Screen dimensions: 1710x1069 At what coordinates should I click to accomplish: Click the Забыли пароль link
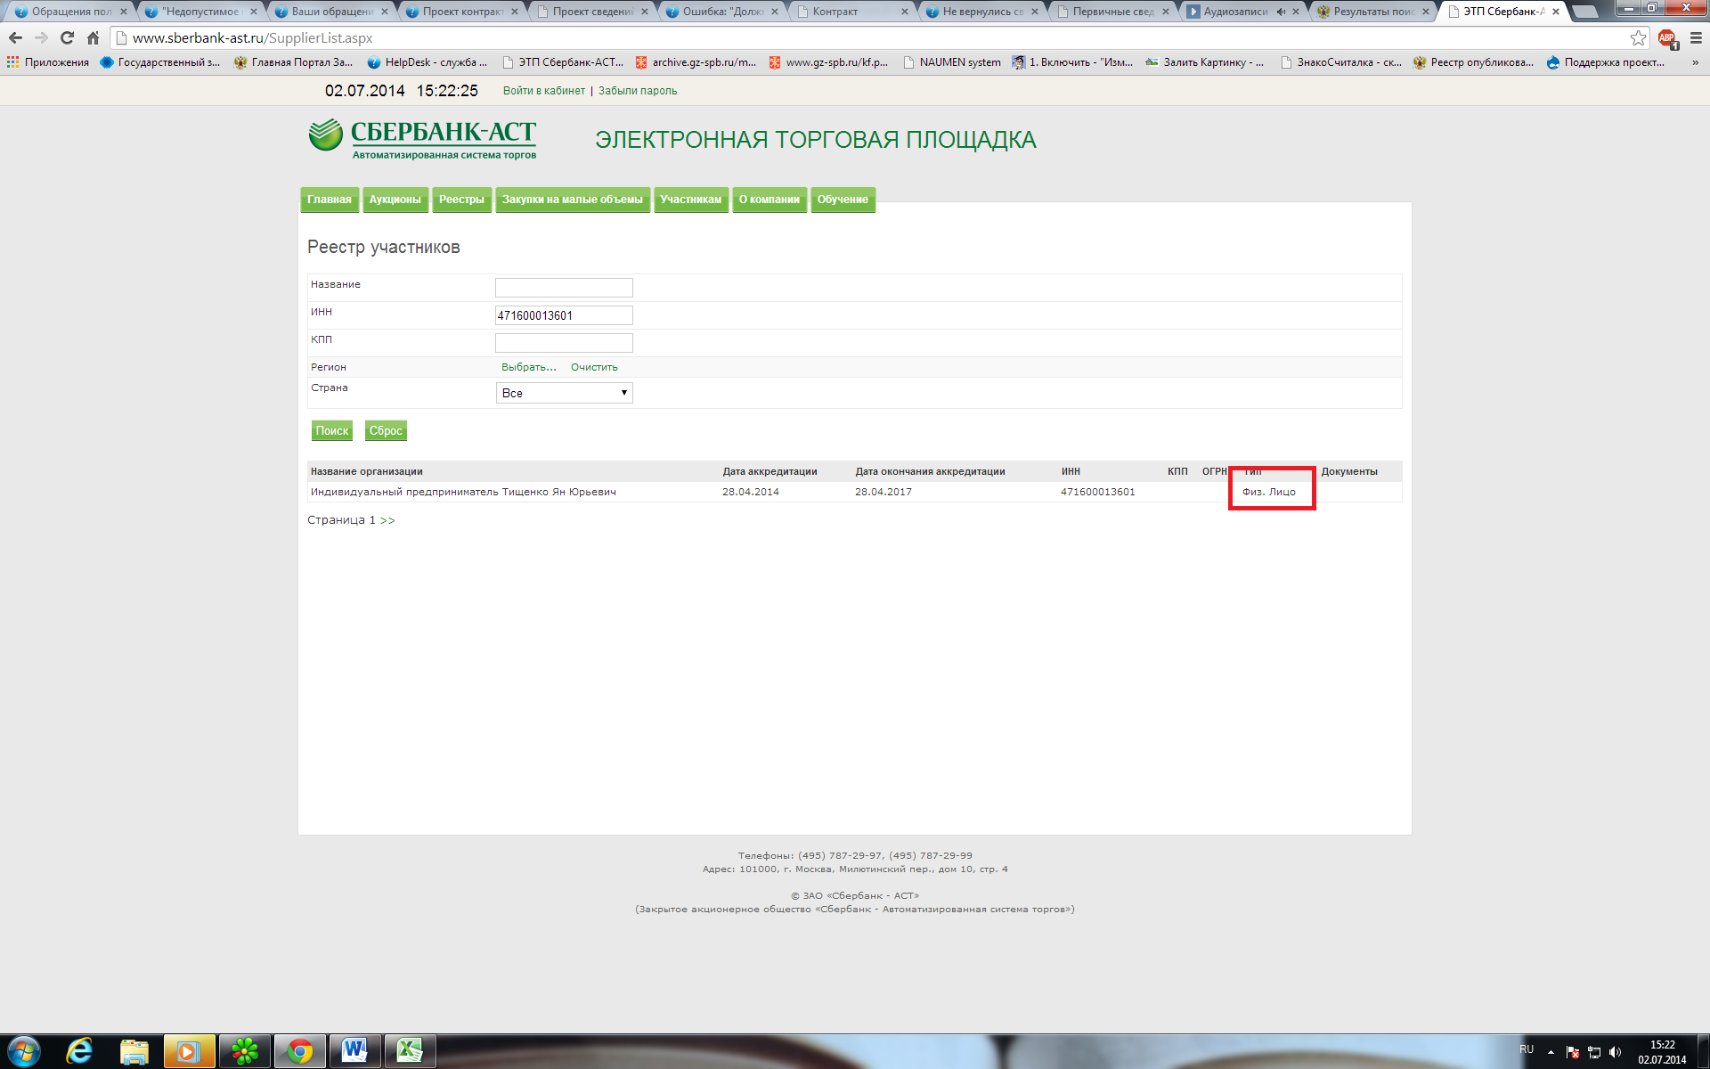tap(638, 91)
